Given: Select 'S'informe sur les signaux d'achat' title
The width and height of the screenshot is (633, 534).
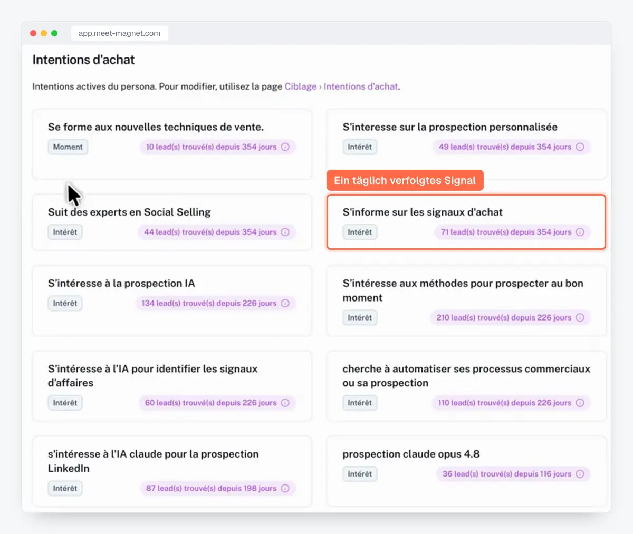Looking at the screenshot, I should tap(423, 212).
